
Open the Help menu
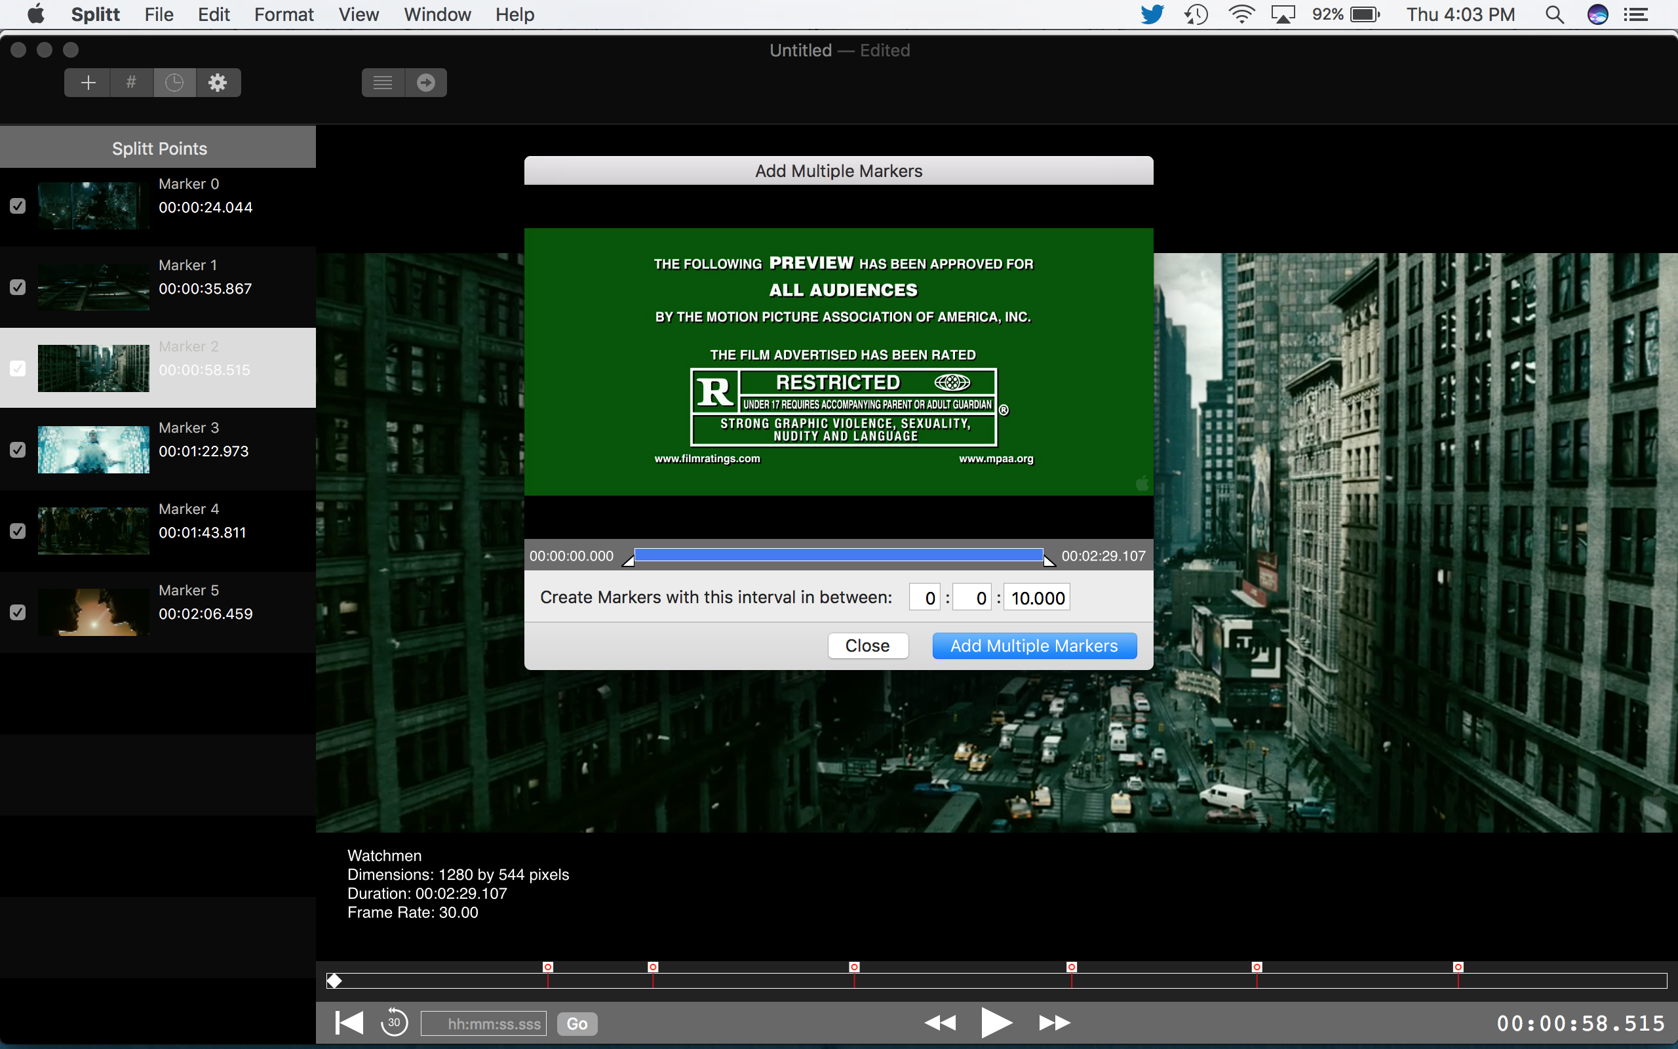[515, 14]
